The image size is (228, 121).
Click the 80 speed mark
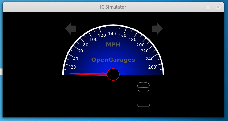tap(86, 45)
